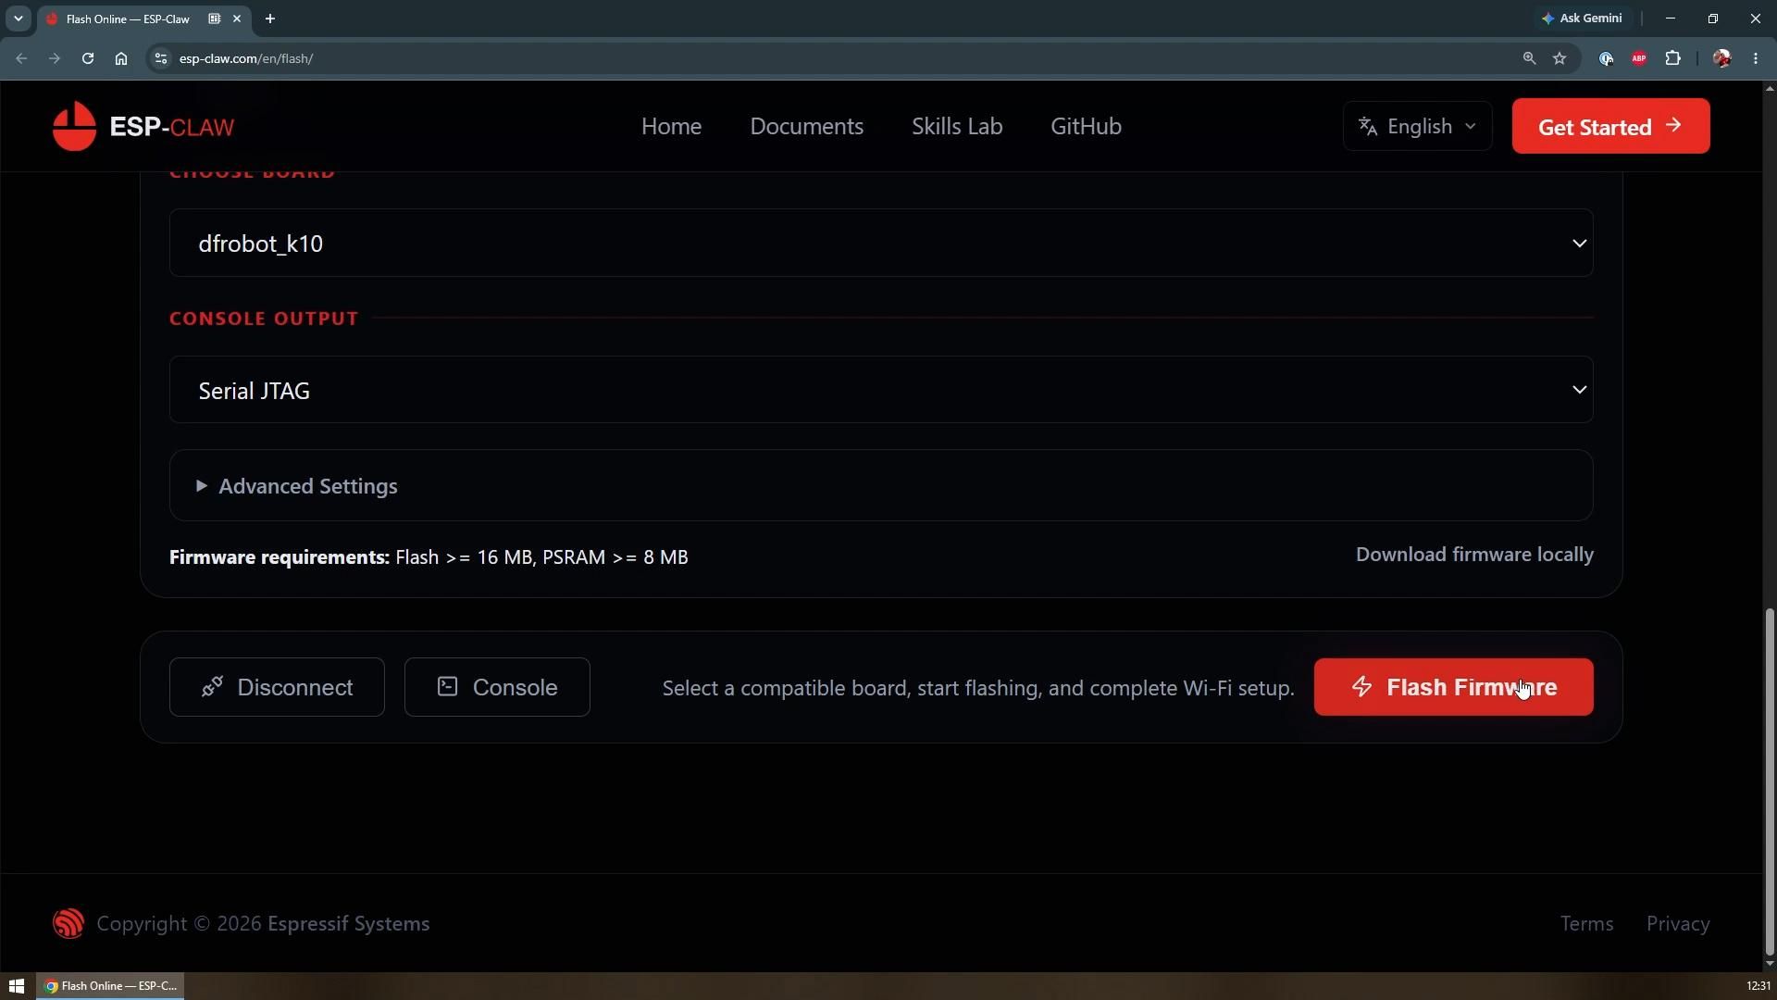Click the site information icon in address bar
This screenshot has height=1000, width=1777.
click(x=160, y=58)
